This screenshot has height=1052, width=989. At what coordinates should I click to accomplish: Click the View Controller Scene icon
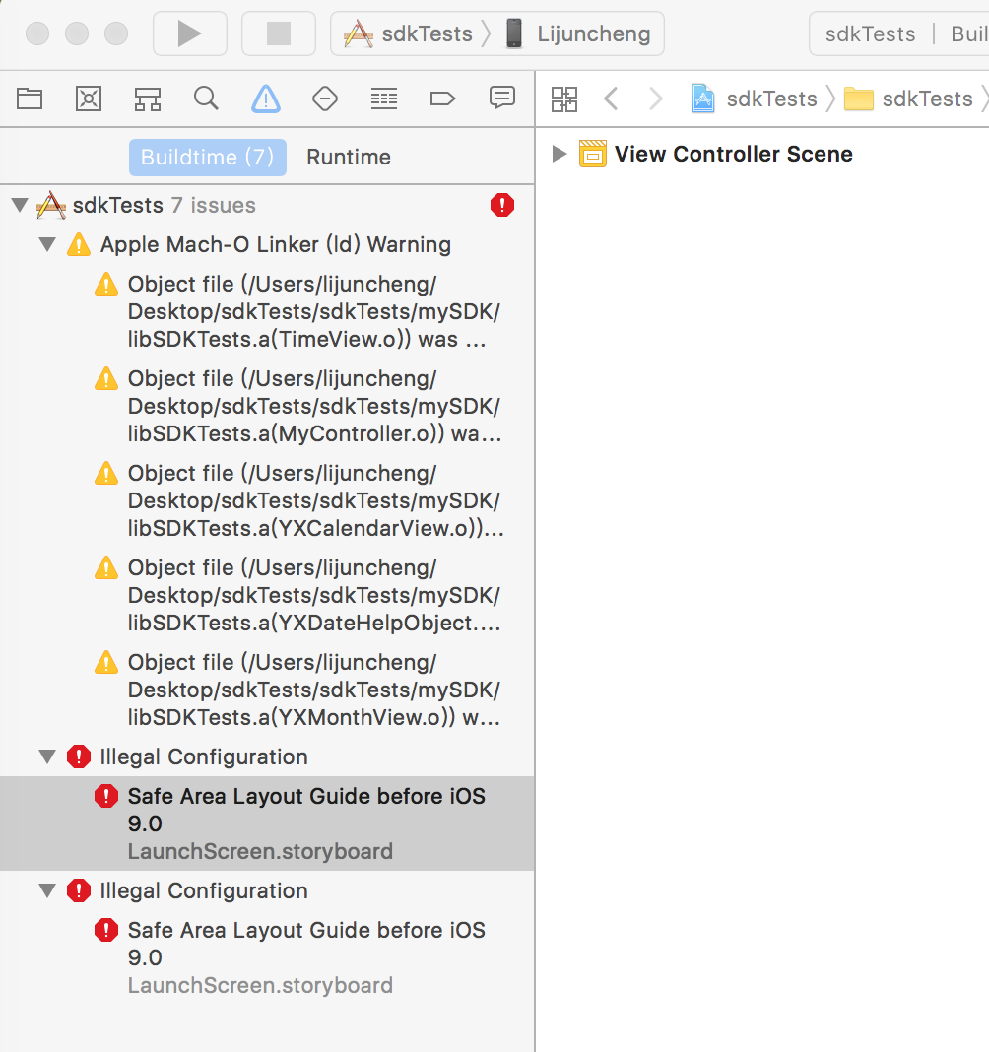592,154
